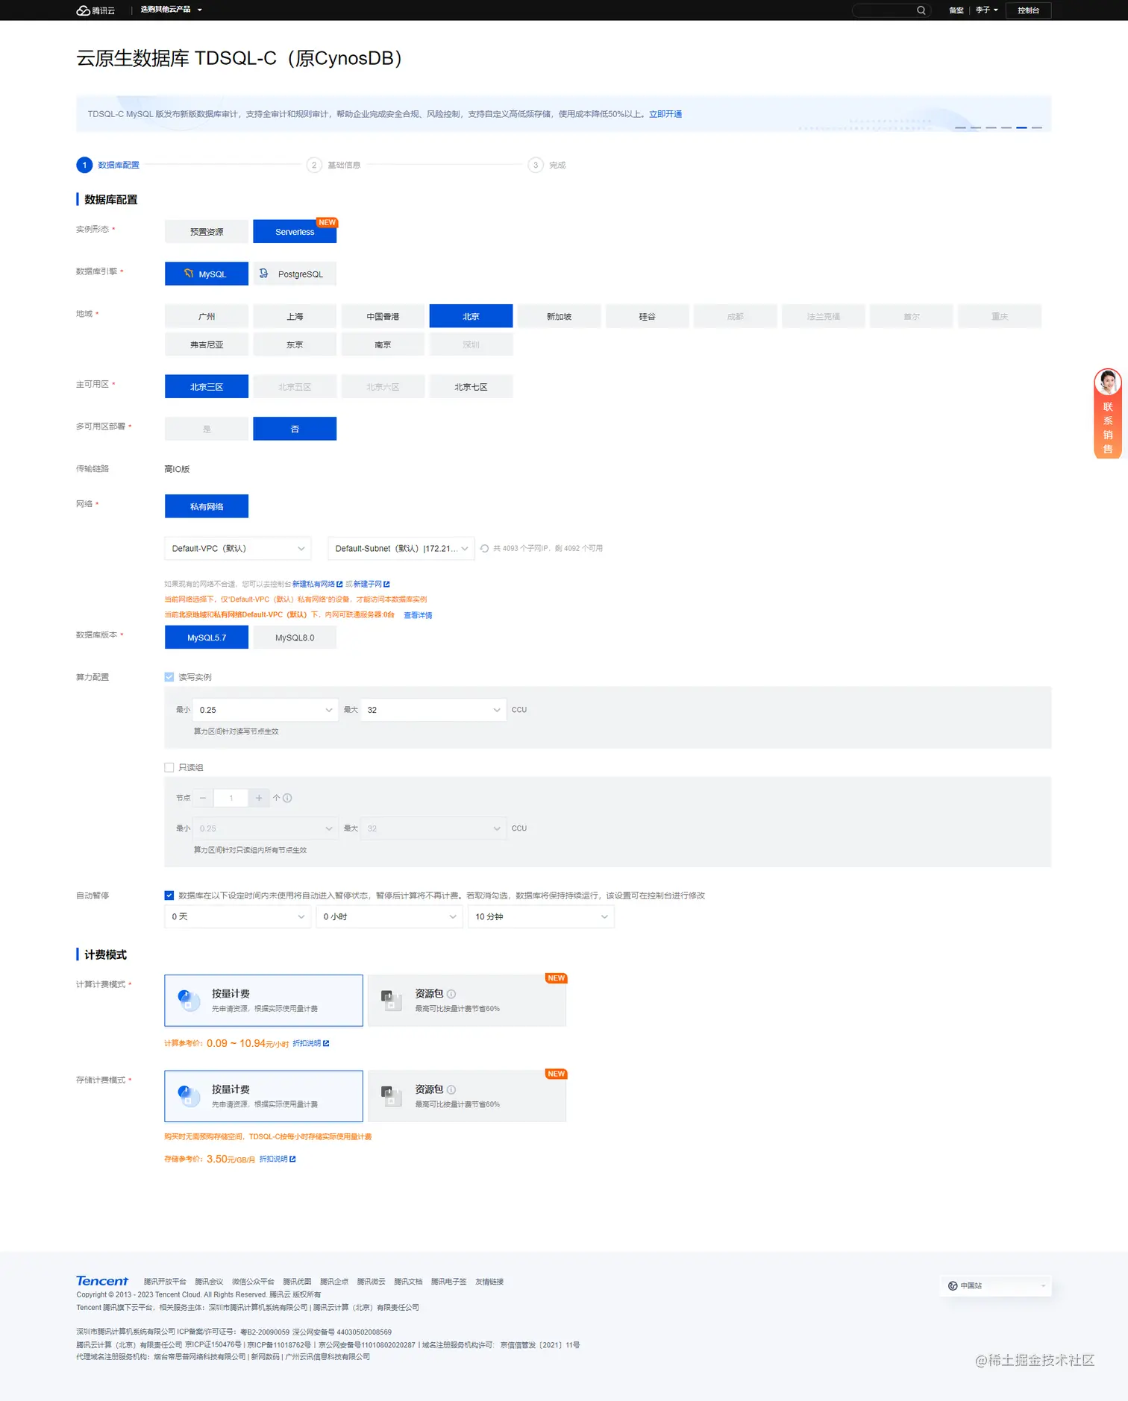Open the minimum CCU 0.25 dropdown
This screenshot has height=1401, width=1128.
click(x=265, y=710)
